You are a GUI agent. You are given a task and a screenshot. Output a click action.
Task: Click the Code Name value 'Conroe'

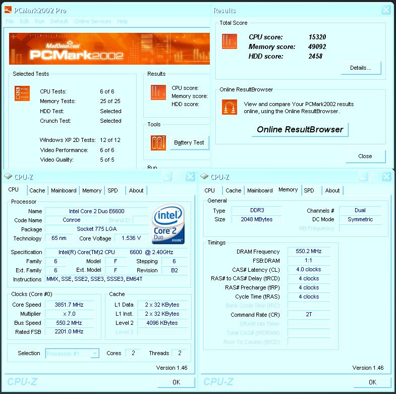tap(72, 220)
